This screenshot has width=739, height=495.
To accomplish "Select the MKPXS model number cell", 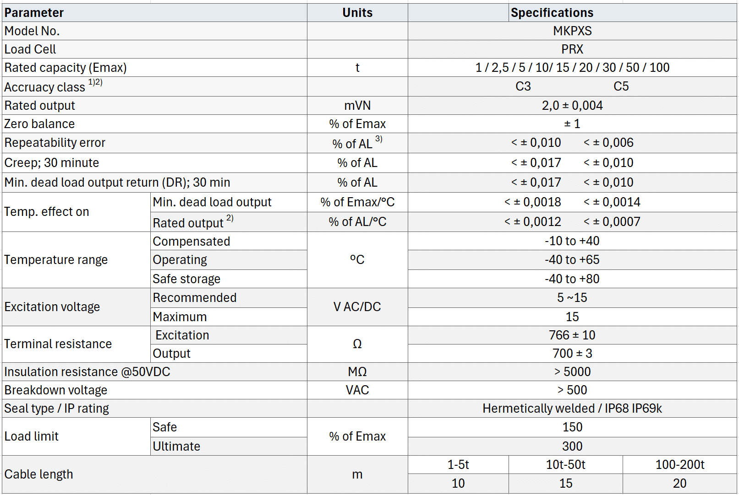I will pyautogui.click(x=572, y=31).
